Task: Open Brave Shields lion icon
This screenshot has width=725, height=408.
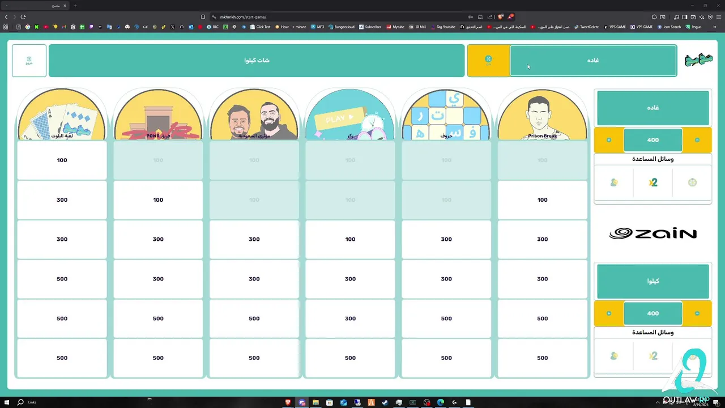Action: 500,17
